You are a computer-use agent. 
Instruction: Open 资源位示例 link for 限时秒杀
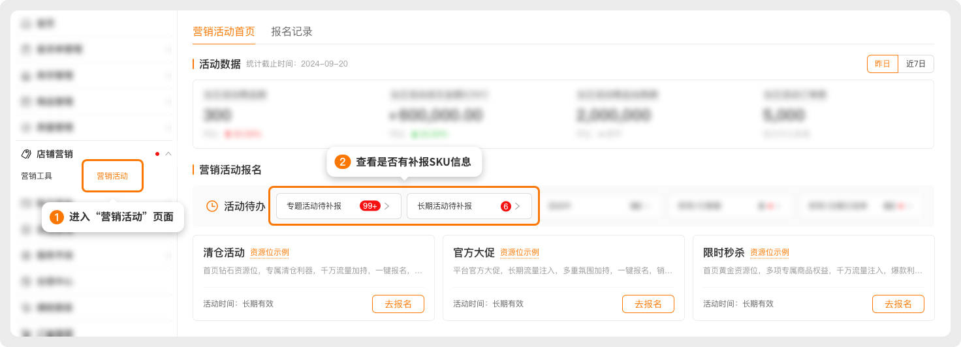[x=770, y=252]
